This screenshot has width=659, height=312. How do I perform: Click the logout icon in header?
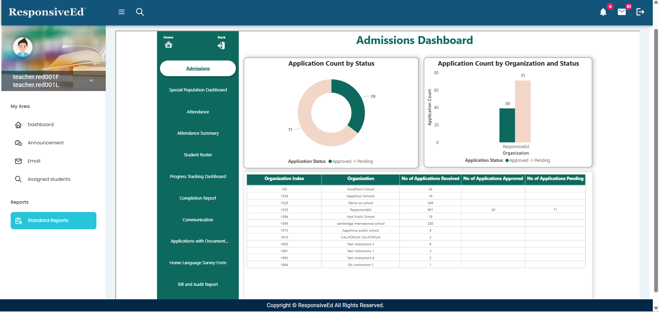point(640,12)
